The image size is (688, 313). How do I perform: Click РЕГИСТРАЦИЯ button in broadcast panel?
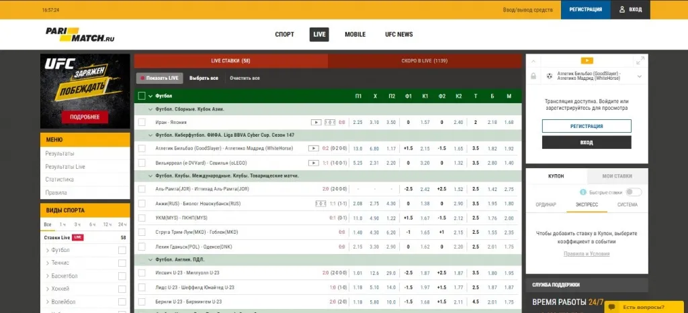[587, 126]
